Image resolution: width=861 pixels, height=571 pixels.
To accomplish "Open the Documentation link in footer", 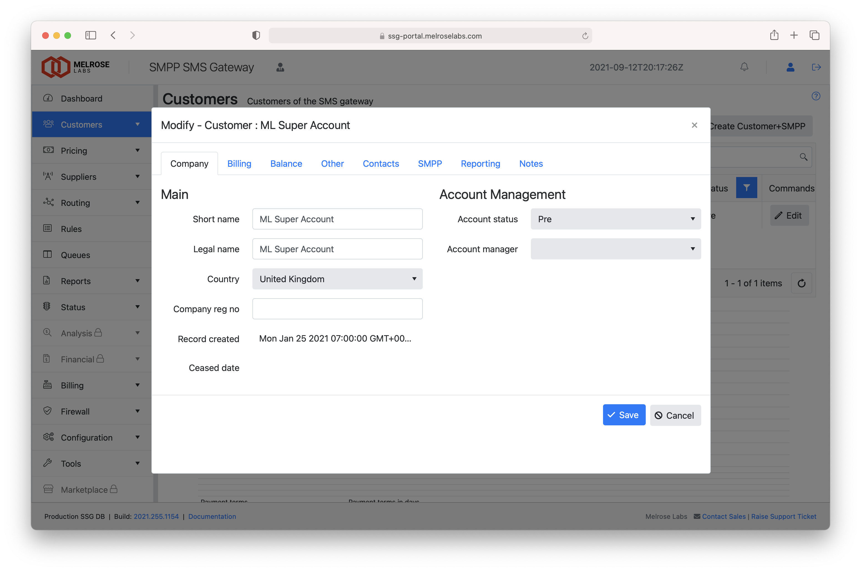I will tap(212, 516).
